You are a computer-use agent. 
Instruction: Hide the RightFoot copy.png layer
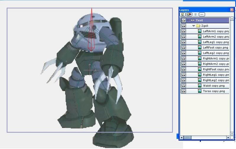pyautogui.click(x=183, y=69)
